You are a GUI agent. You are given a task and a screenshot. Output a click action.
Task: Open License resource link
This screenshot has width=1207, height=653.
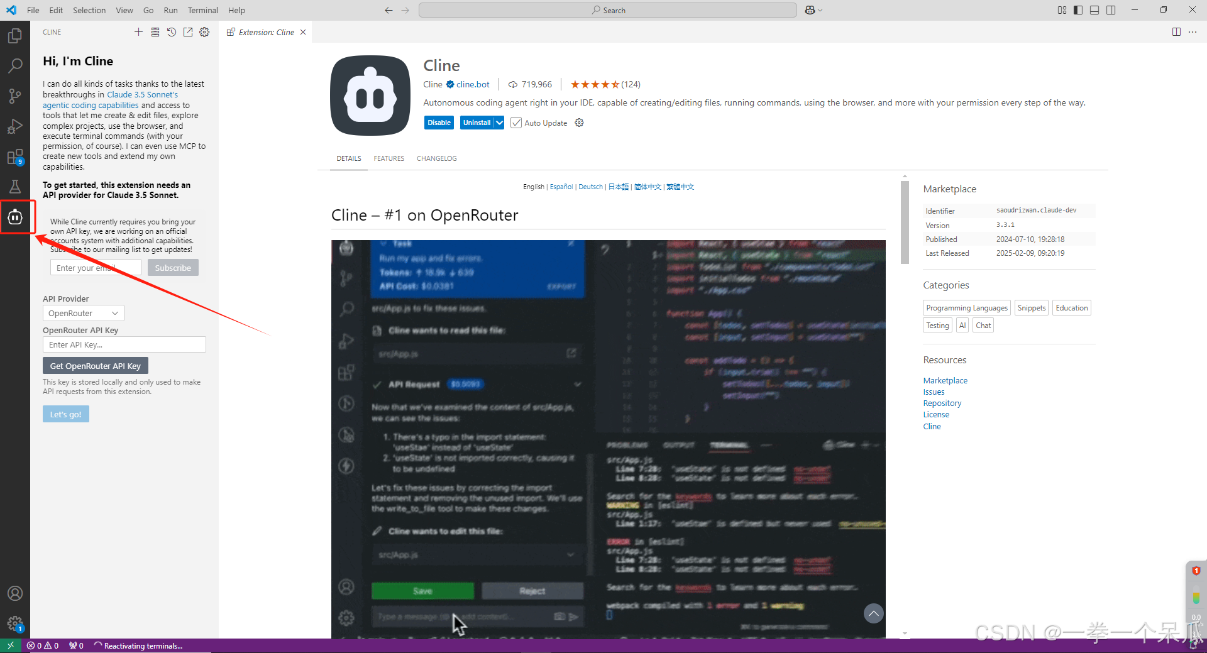tap(936, 415)
